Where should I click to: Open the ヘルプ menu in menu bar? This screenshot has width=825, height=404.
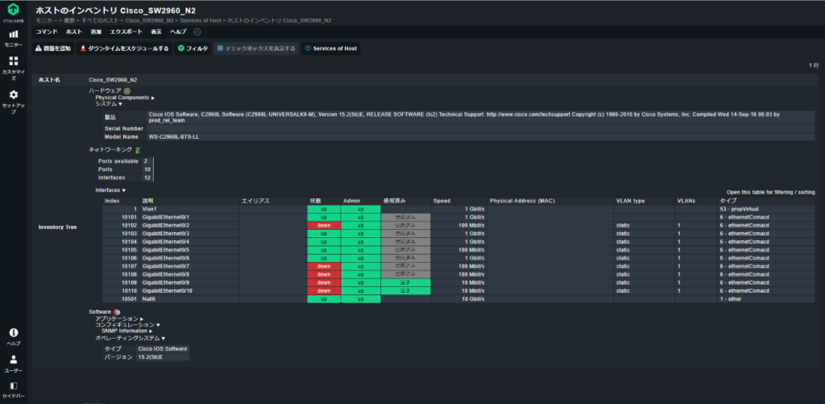(178, 31)
